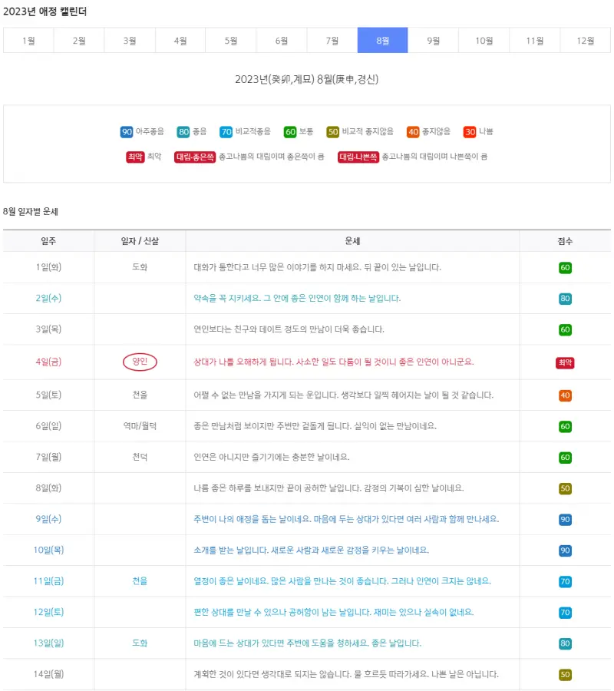Click the 최악 score badge on 4일(금)
This screenshot has height=691, width=614.
pyautogui.click(x=565, y=361)
